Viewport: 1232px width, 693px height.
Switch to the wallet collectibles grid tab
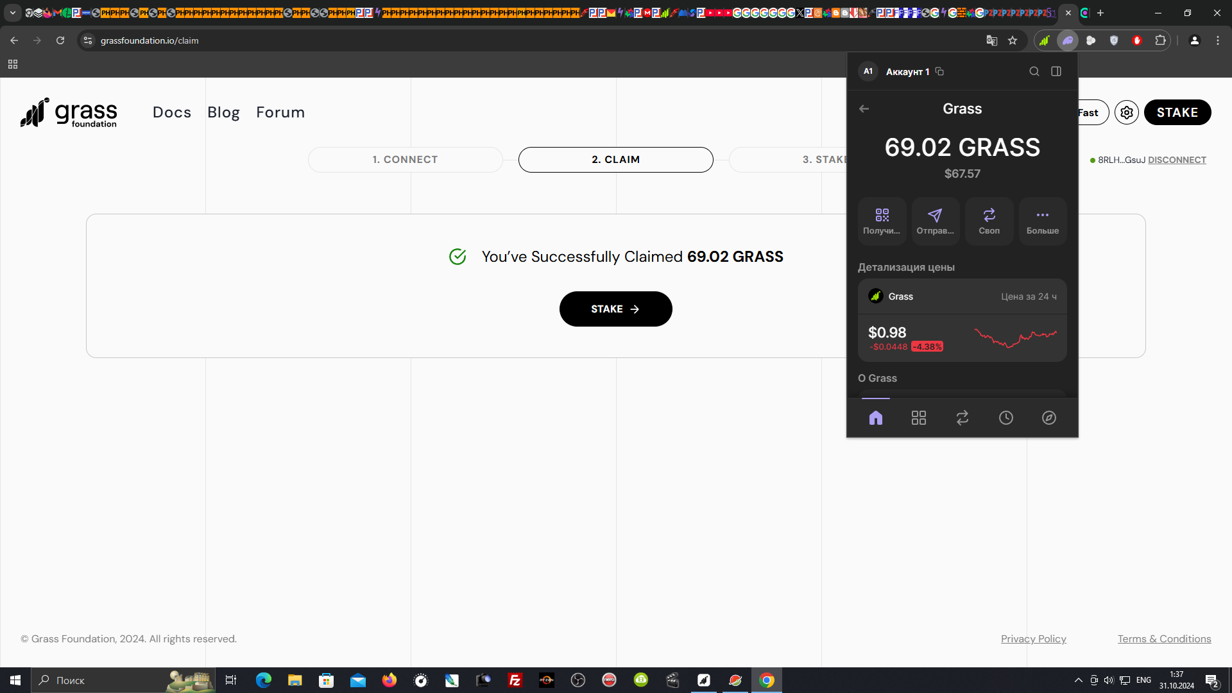pos(919,418)
